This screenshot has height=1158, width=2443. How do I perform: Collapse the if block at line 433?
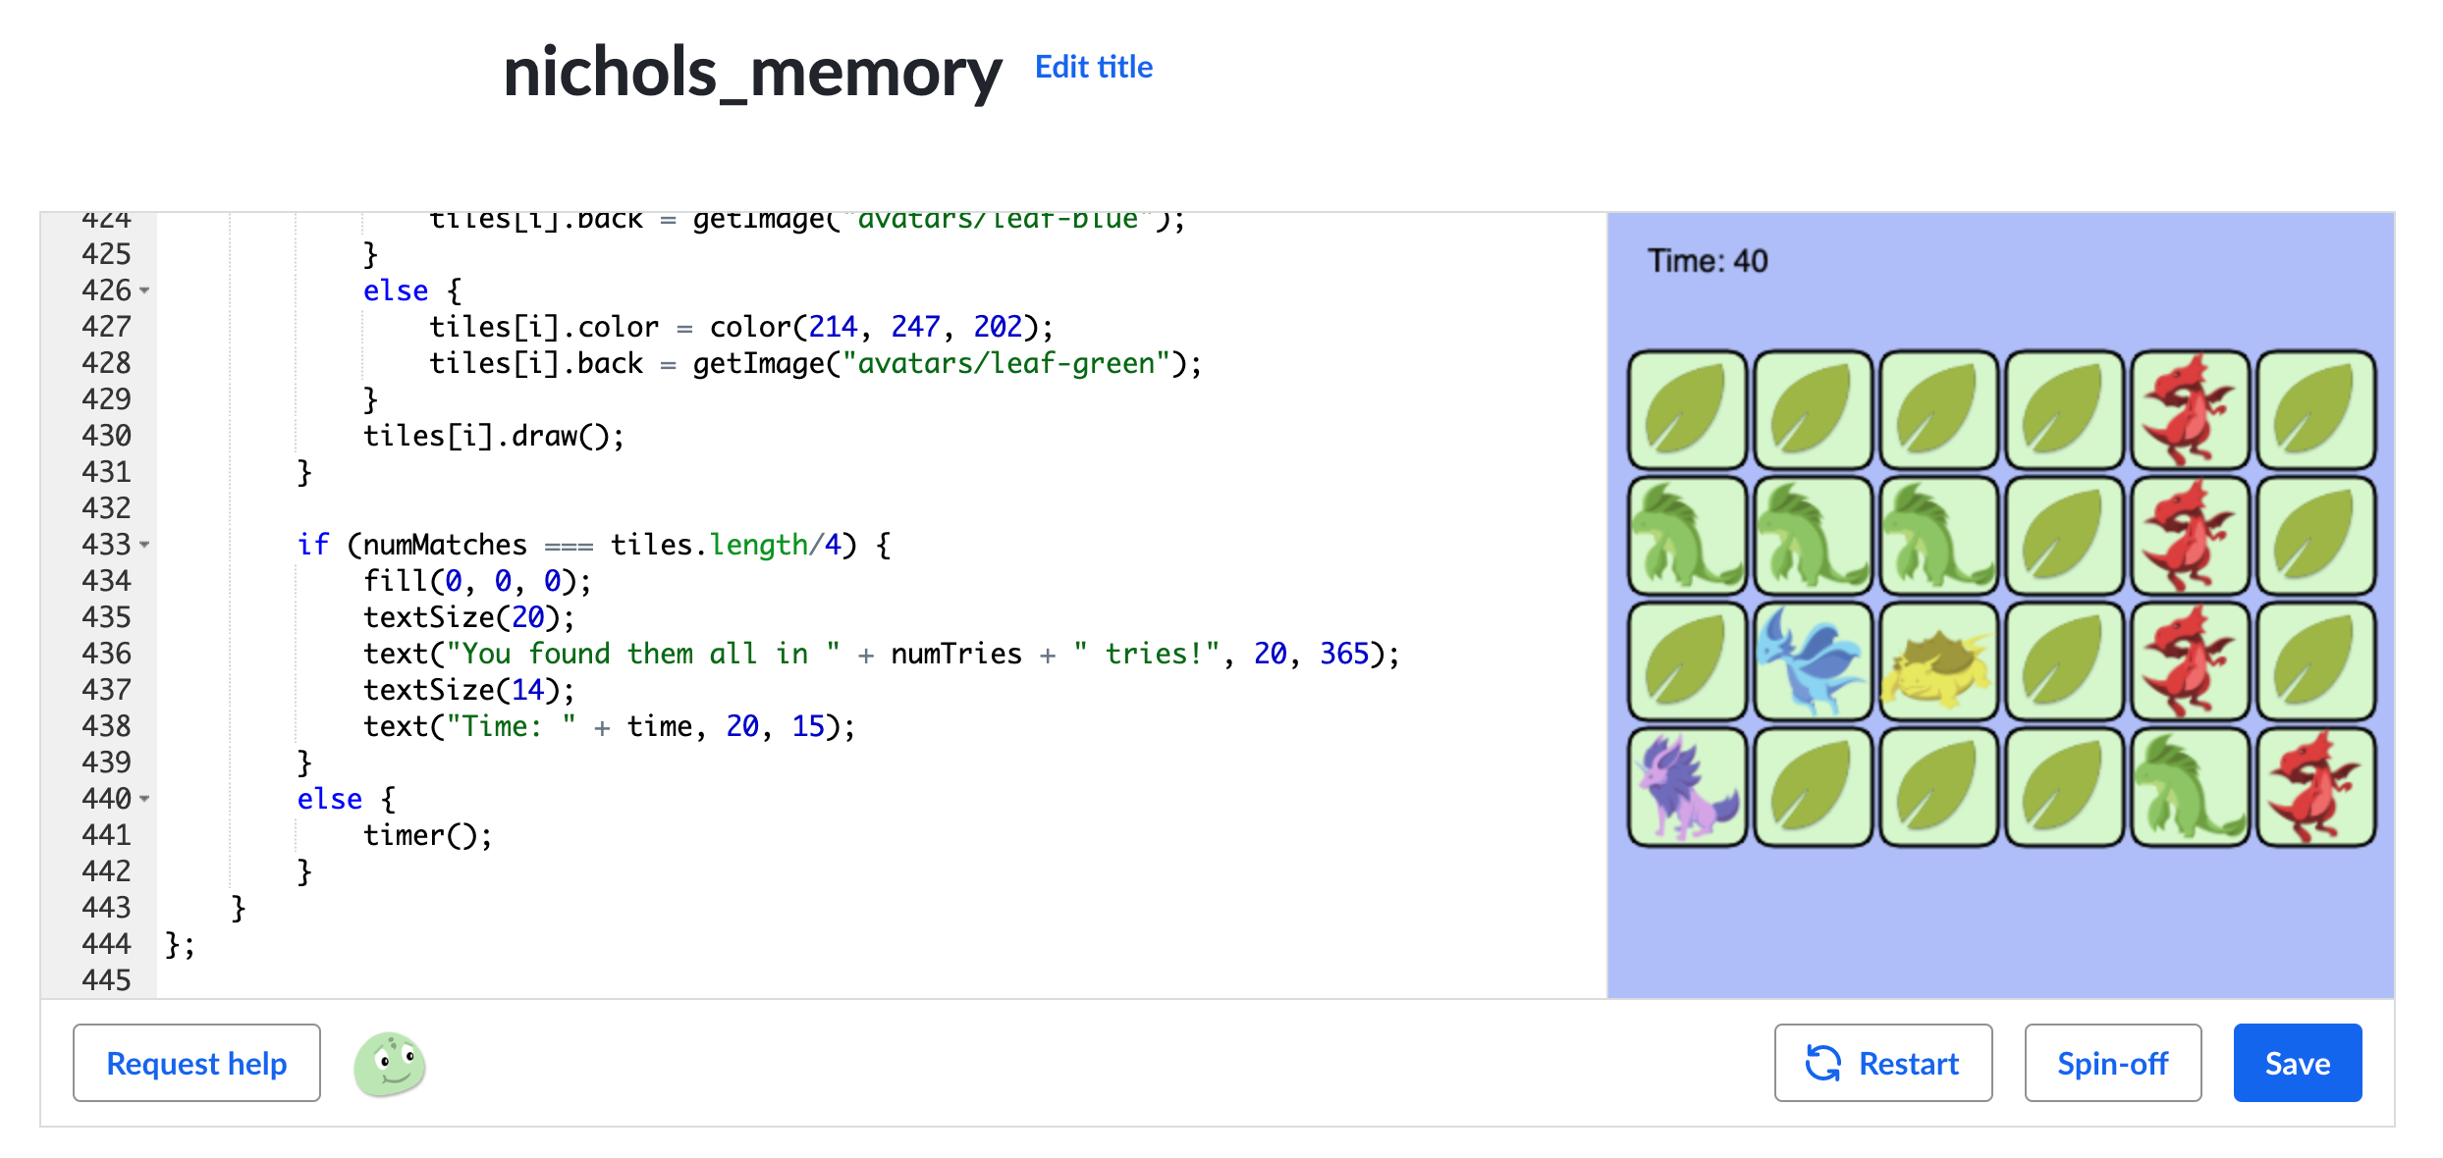[x=145, y=545]
